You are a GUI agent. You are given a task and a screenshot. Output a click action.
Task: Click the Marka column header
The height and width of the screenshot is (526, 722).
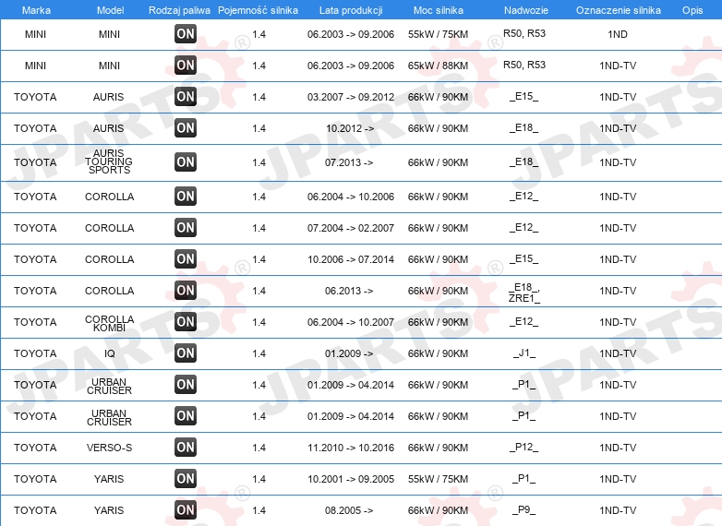36,10
